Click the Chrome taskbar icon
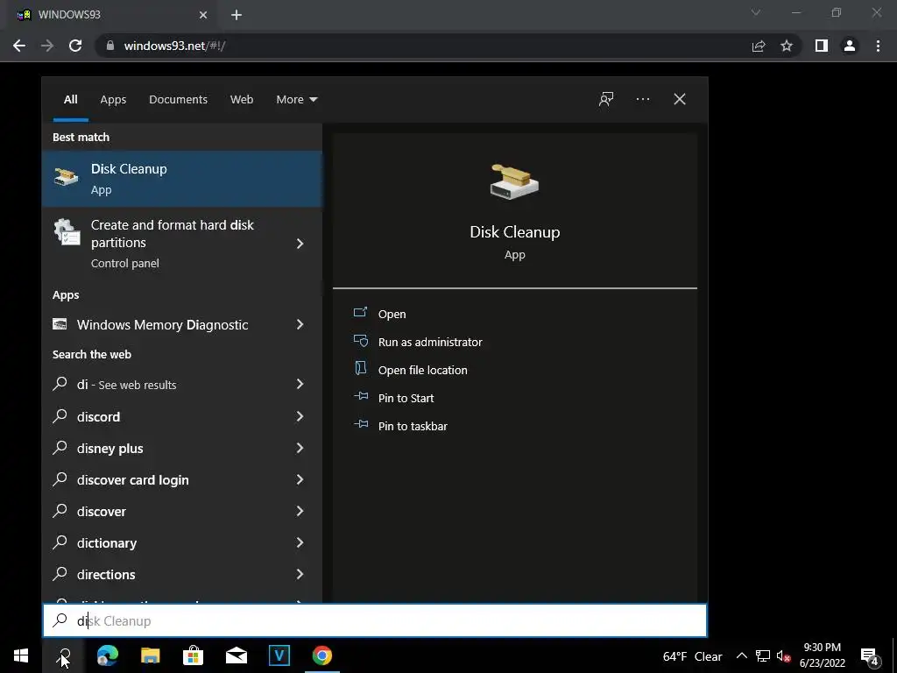 click(x=322, y=655)
